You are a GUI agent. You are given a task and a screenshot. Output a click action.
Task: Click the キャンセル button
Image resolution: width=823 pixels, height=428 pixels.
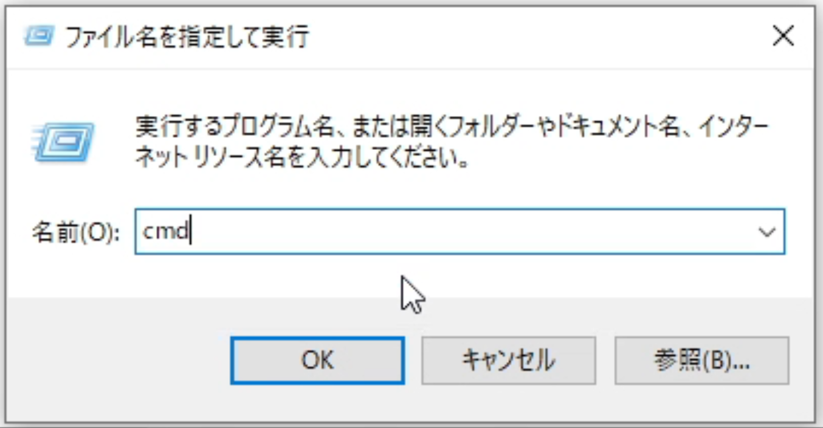508,360
